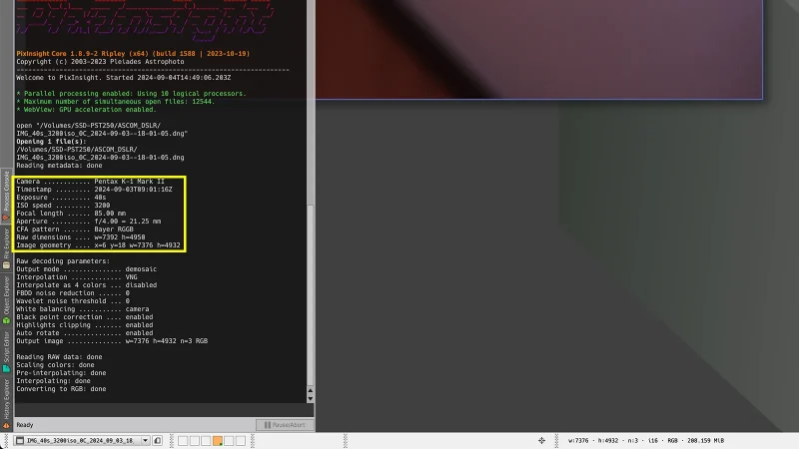The width and height of the screenshot is (799, 449).
Task: Click the 'Interpolation ... VNG' console line
Action: point(77,277)
